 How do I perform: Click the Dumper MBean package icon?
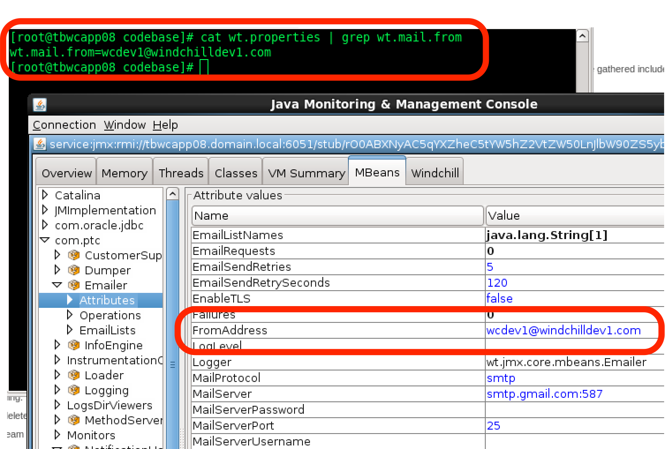pyautogui.click(x=74, y=270)
